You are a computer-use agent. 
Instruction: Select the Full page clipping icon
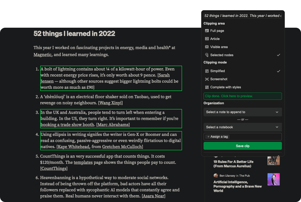[206, 31]
